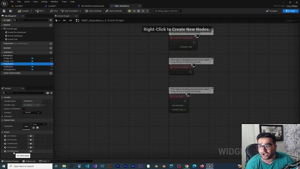Expand the Animations category
The width and height of the screenshot is (300, 169).
click(2, 55)
